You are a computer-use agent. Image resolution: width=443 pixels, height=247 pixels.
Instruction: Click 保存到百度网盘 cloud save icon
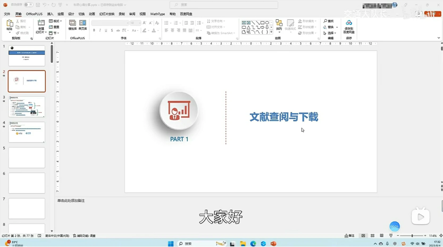(349, 23)
